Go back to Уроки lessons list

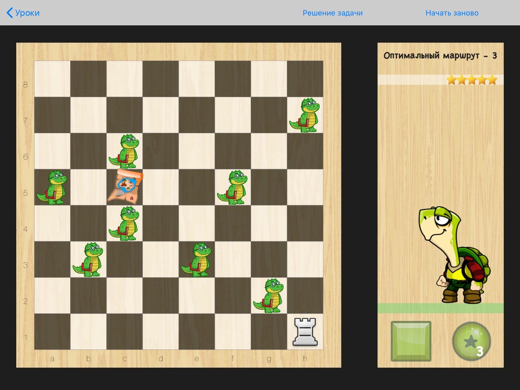click(x=23, y=13)
